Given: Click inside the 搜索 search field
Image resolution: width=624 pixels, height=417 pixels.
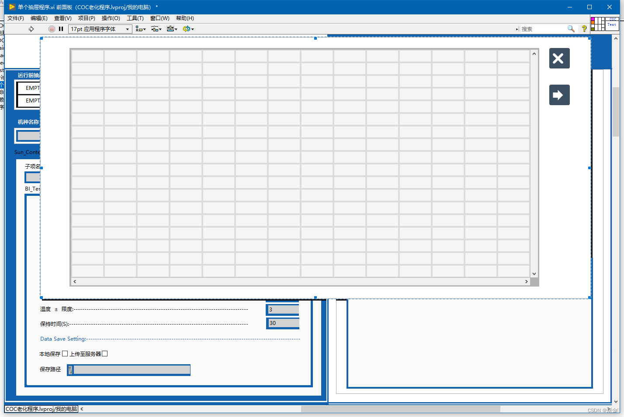Looking at the screenshot, I should tap(542, 29).
